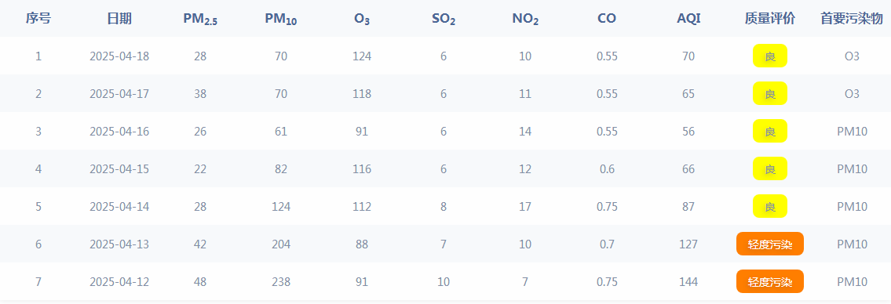Click the CO column header
Image resolution: width=891 pixels, height=304 pixels.
tap(607, 19)
